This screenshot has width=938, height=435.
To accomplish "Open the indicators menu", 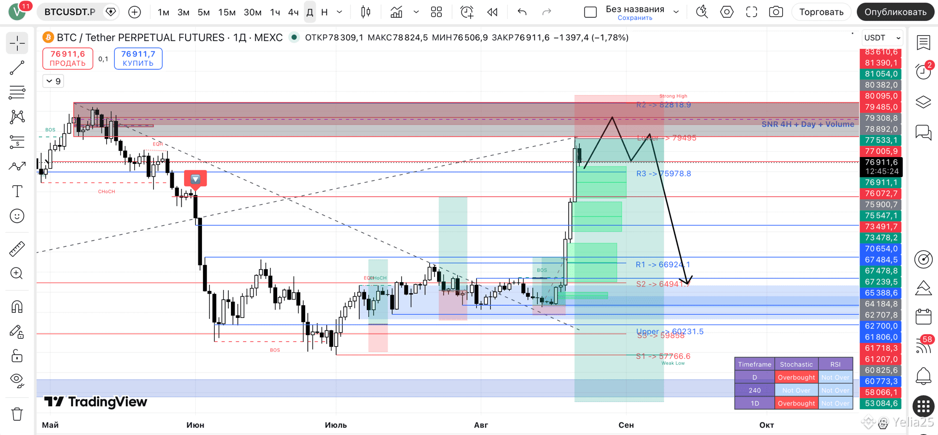I will click(x=397, y=12).
